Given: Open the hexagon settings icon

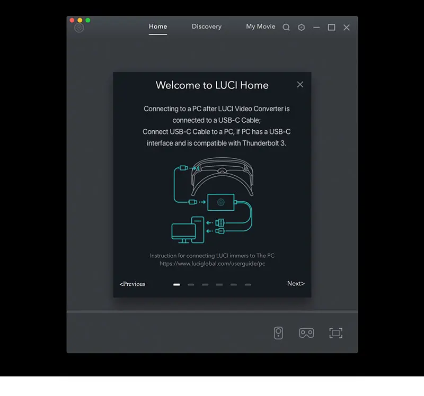Looking at the screenshot, I should coord(301,28).
